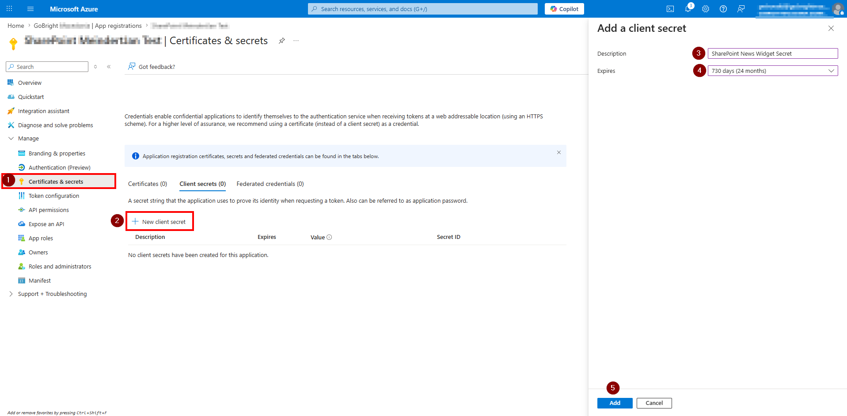This screenshot has height=416, width=847.
Task: Click the Add button
Action: coord(615,403)
